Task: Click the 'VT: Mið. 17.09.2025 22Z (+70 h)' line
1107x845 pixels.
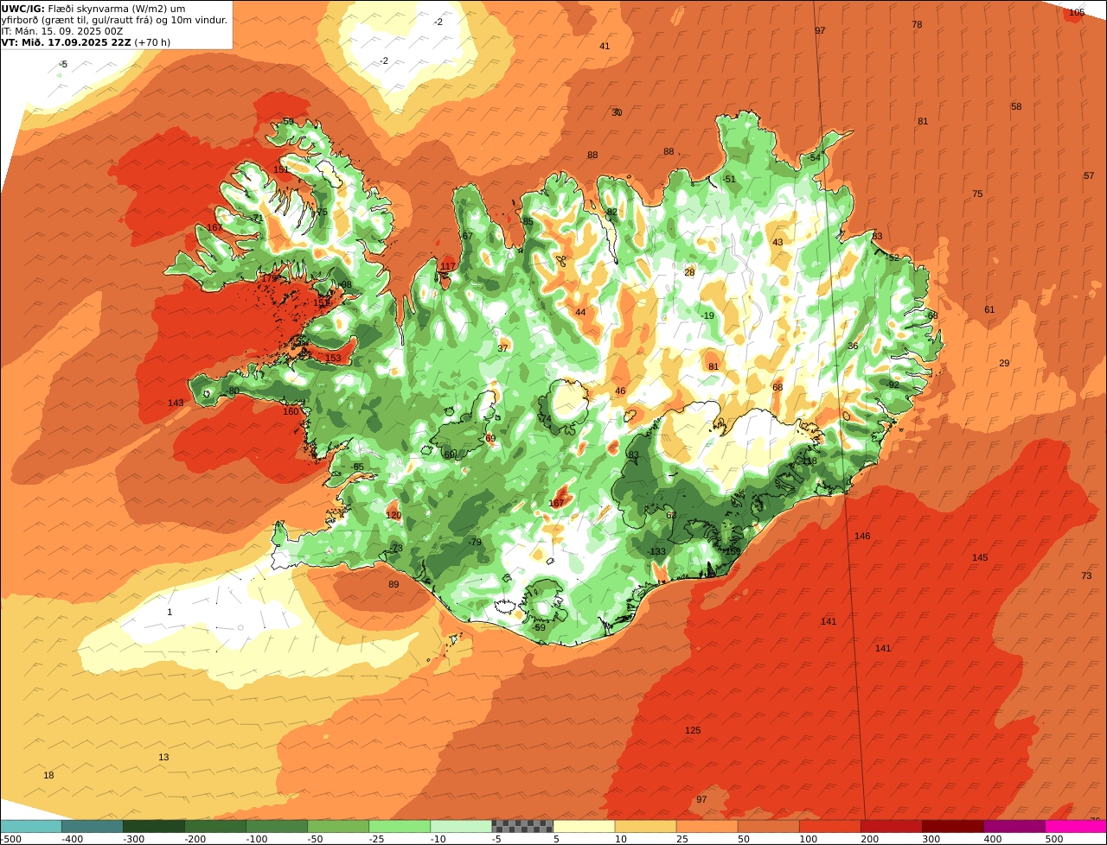Action: 86,42
